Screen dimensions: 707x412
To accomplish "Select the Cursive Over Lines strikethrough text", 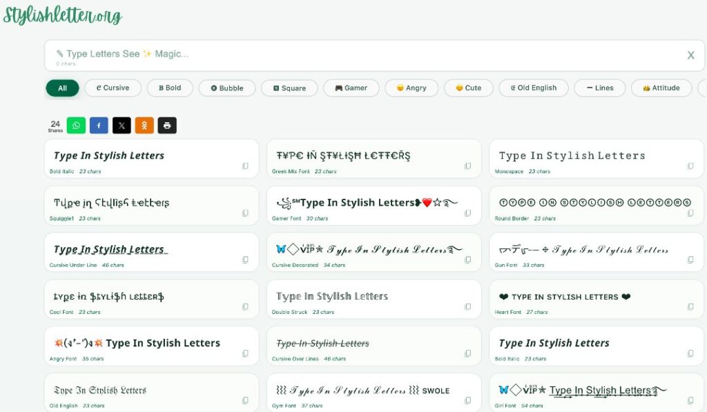I will tap(322, 344).
